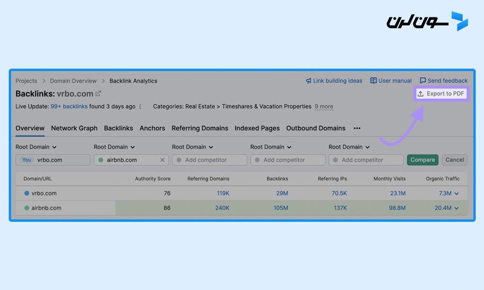The image size is (484, 290).
Task: Click Send feedback link
Action: 443,81
